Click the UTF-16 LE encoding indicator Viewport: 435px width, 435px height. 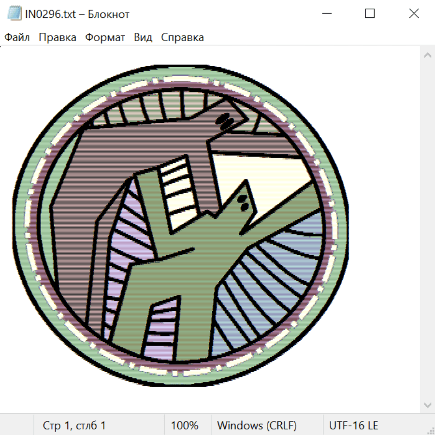coord(354,425)
